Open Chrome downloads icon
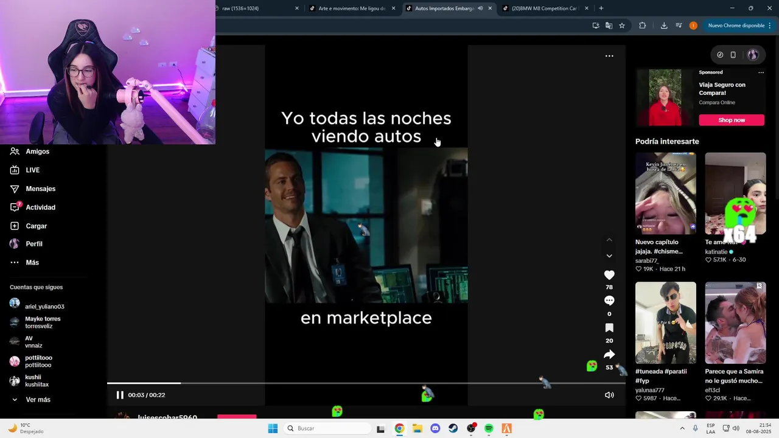Screen dimensions: 779x438 point(664,26)
